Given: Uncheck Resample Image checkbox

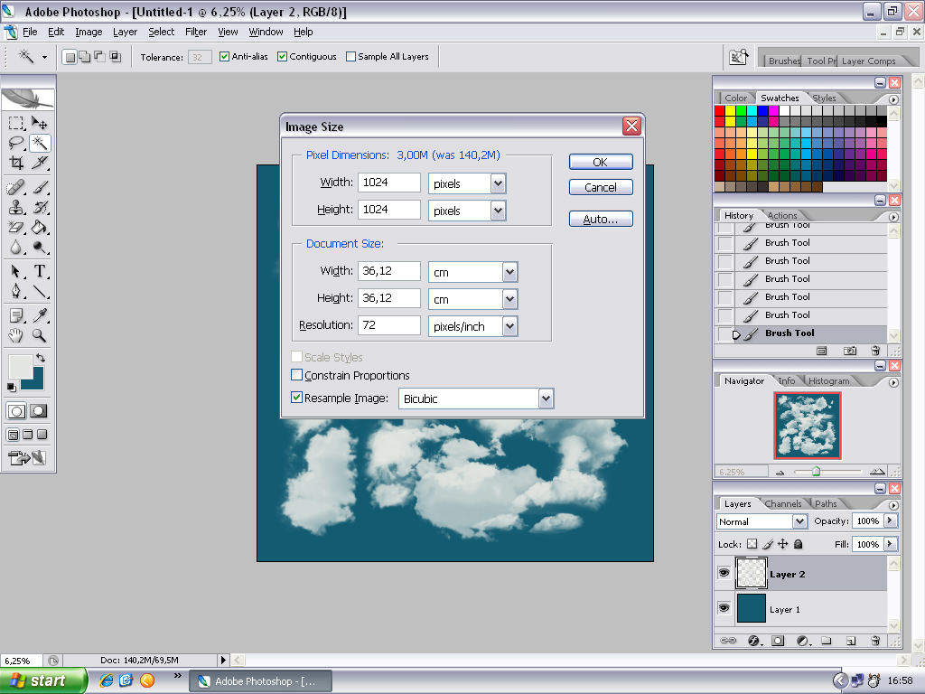Looking at the screenshot, I should 296,398.
